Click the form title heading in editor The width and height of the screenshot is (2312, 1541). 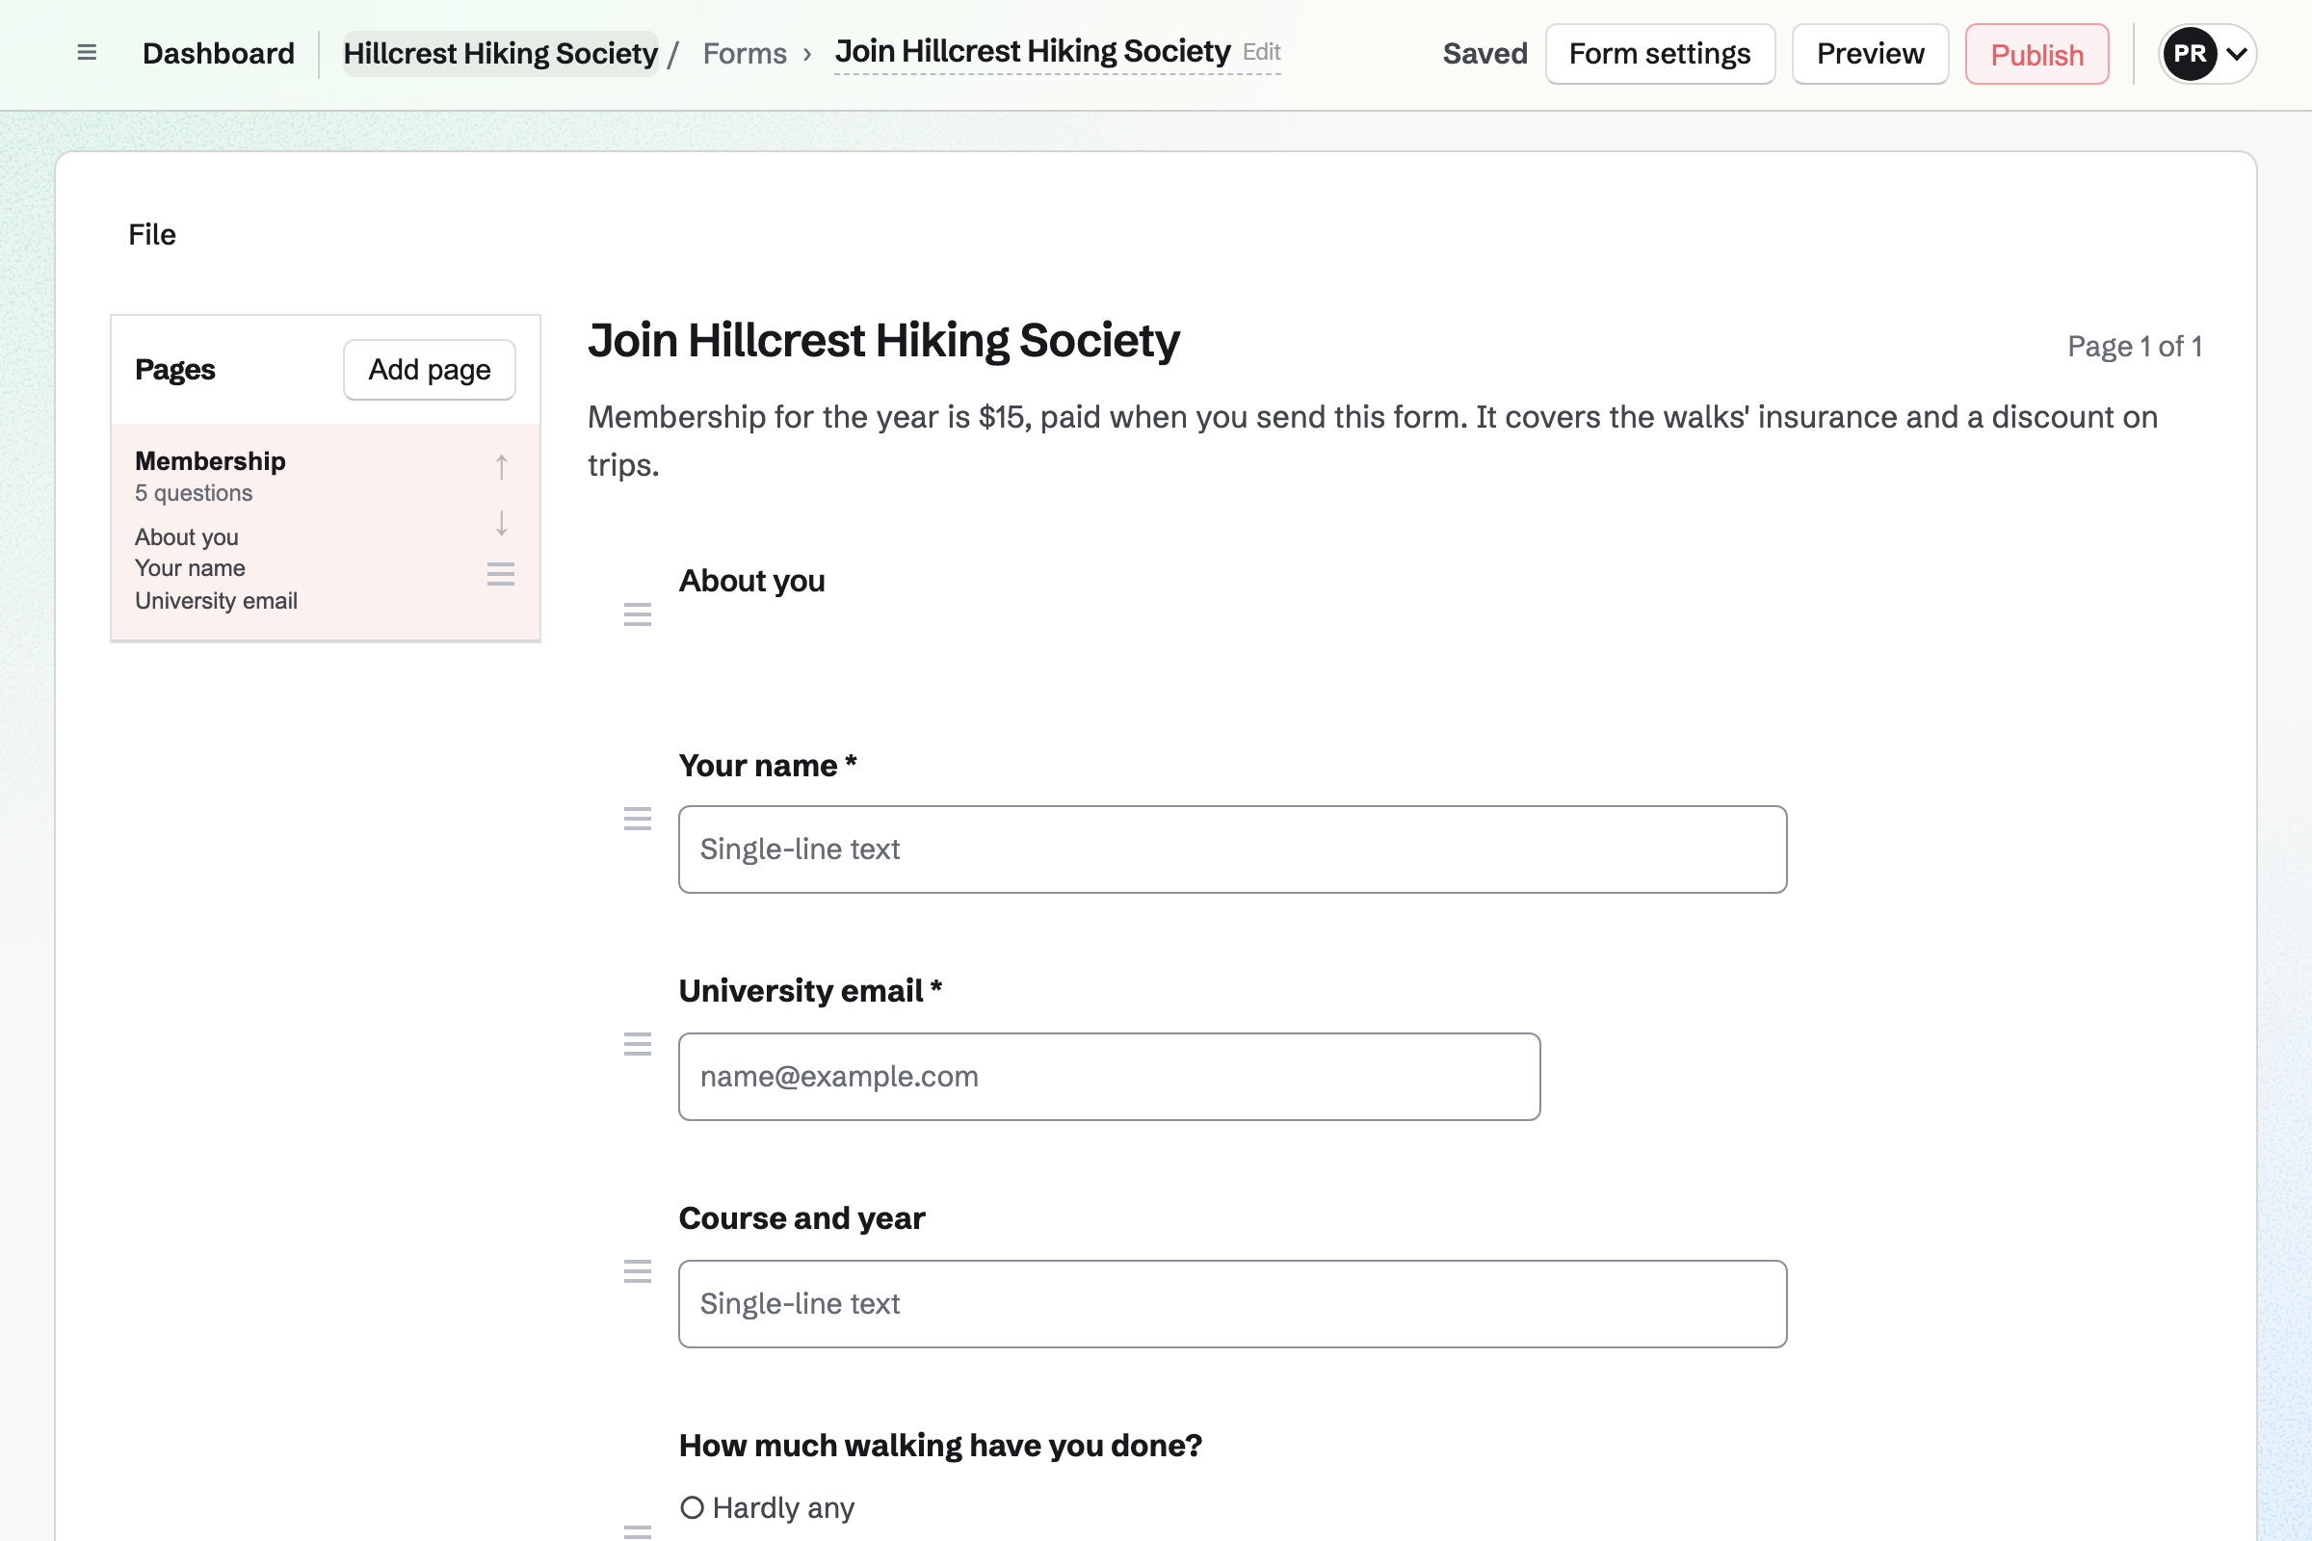tap(883, 341)
